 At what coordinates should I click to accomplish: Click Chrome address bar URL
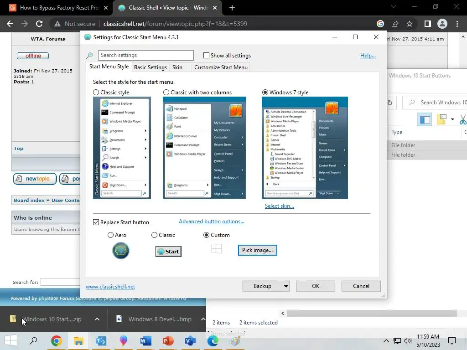[x=175, y=24]
